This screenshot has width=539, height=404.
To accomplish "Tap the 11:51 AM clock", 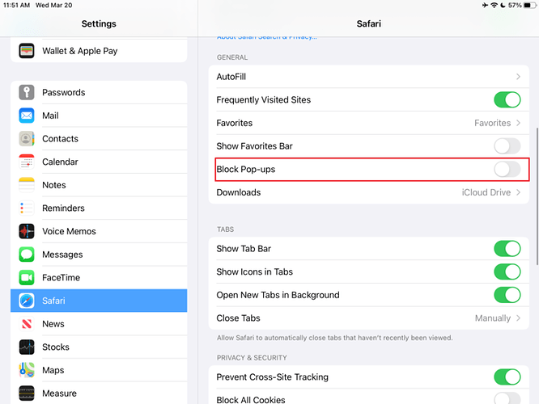I will [x=16, y=5].
